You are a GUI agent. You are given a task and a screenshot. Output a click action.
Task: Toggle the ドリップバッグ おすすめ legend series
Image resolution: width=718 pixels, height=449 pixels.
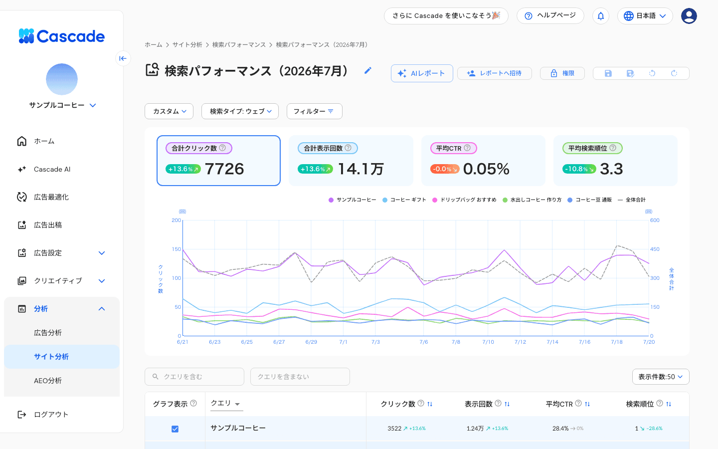[465, 200]
